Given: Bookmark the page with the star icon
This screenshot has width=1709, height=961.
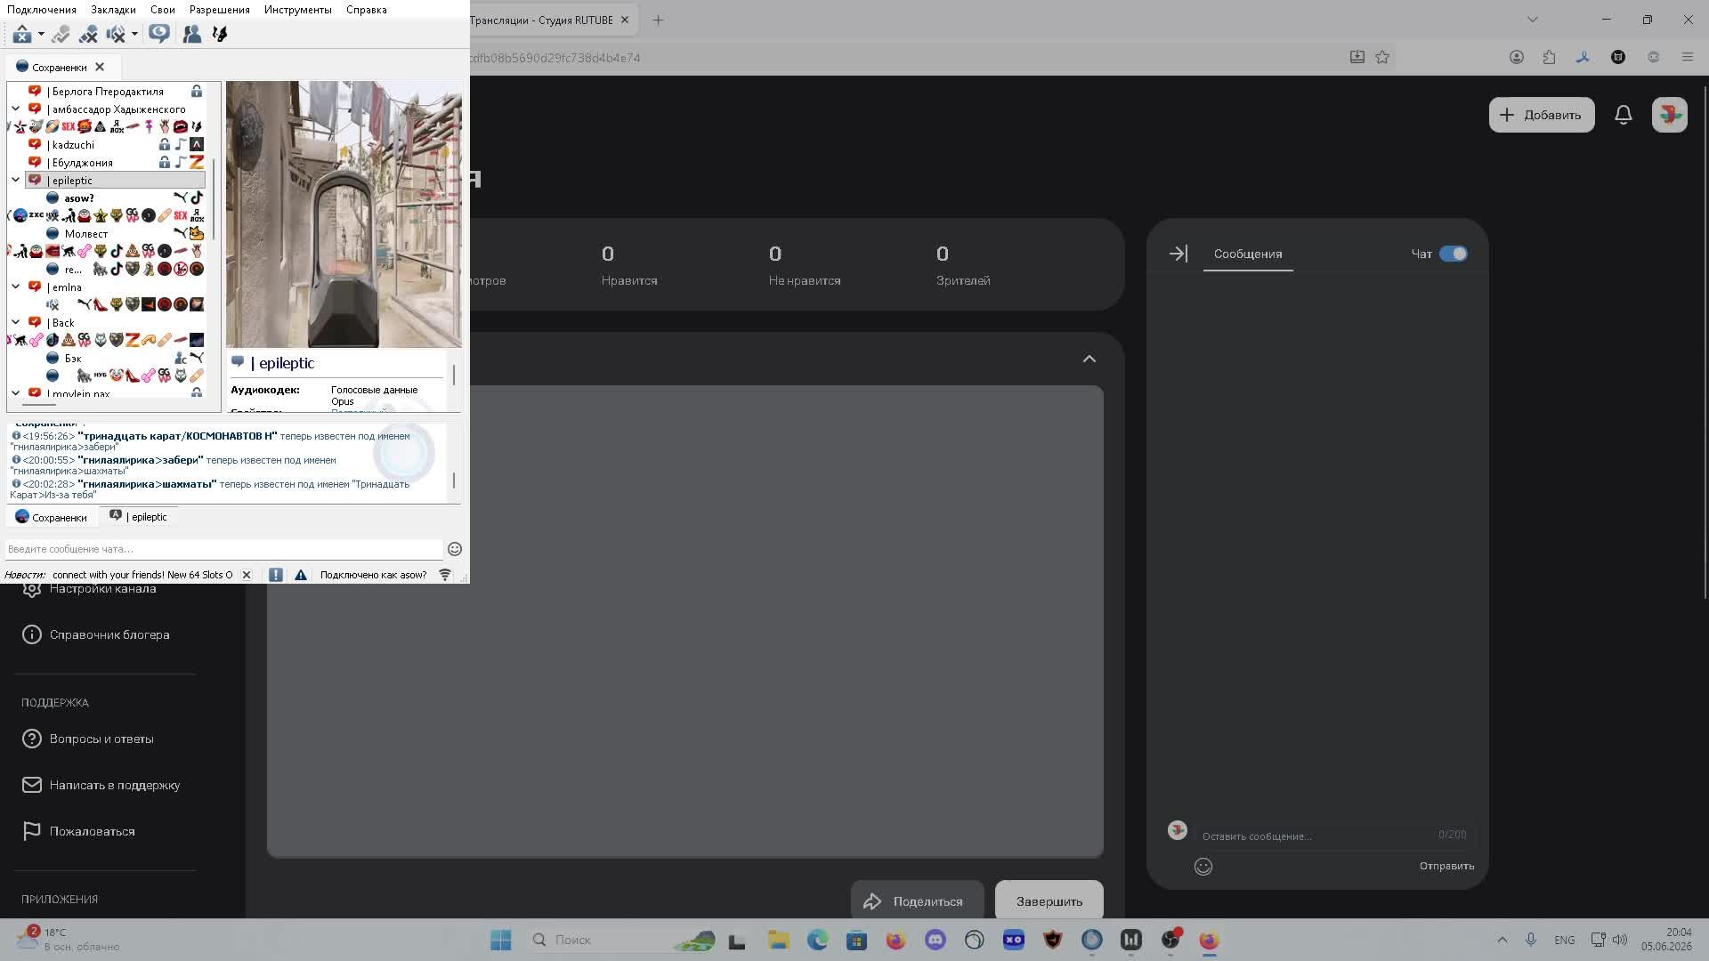Looking at the screenshot, I should tap(1382, 57).
